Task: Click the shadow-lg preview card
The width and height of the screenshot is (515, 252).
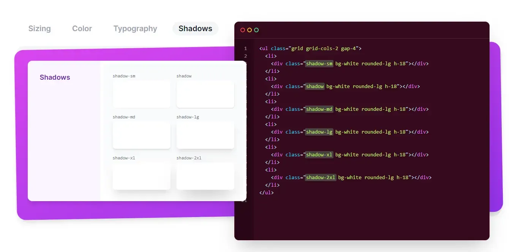Action: (x=205, y=135)
